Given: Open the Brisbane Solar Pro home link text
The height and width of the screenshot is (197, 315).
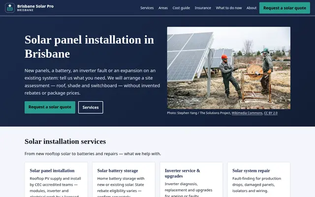Looking at the screenshot, I should tap(35, 8).
